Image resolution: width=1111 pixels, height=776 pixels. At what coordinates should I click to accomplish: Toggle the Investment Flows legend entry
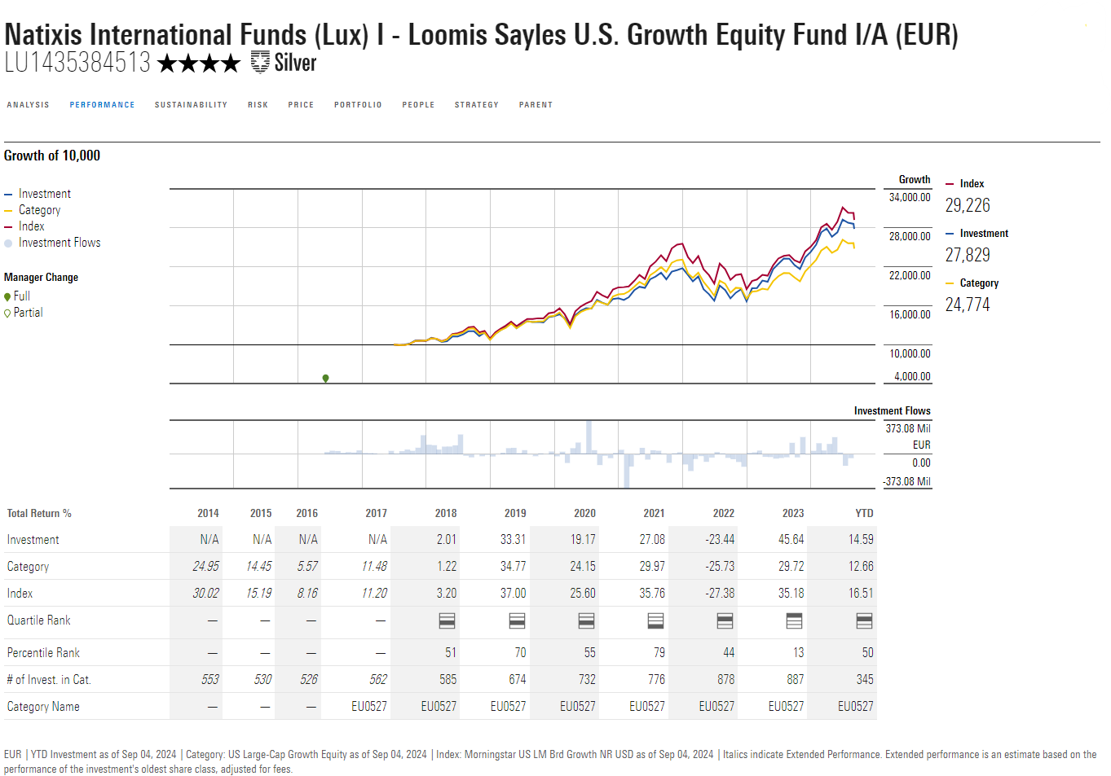click(53, 243)
